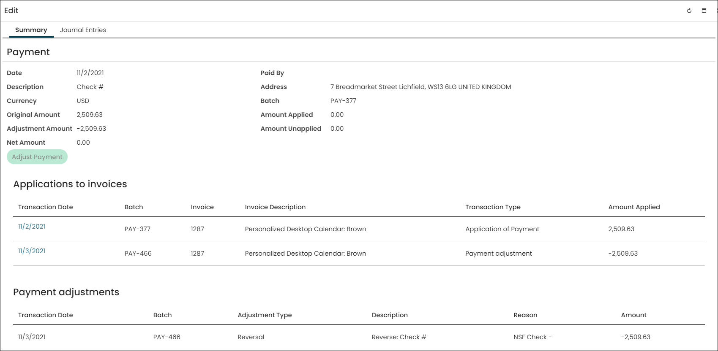This screenshot has height=351, width=718.
Task: Select the Adjustment Type column header
Action: (265, 315)
